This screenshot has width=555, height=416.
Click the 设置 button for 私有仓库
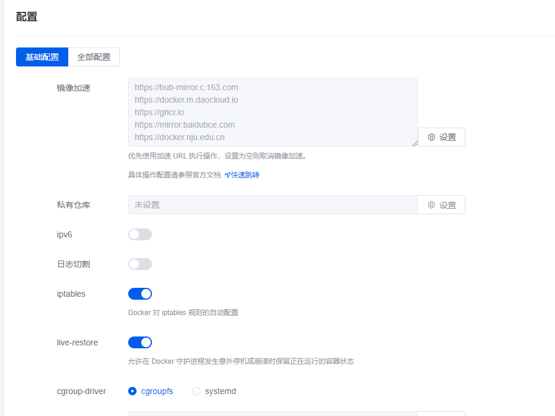click(442, 205)
